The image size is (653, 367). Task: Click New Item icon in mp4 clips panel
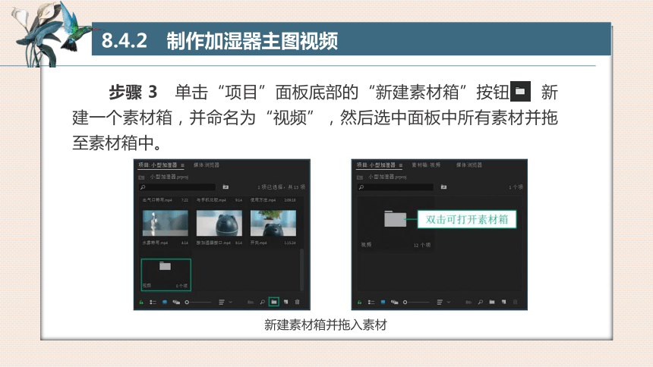click(285, 302)
